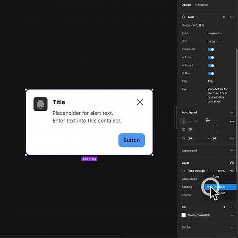Click the vertical padding icon
Screen dimensions: 238x238
208,138
